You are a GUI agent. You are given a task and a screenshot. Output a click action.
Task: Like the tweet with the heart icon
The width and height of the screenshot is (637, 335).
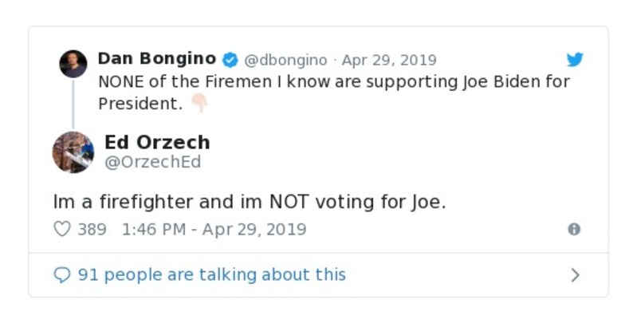point(61,229)
